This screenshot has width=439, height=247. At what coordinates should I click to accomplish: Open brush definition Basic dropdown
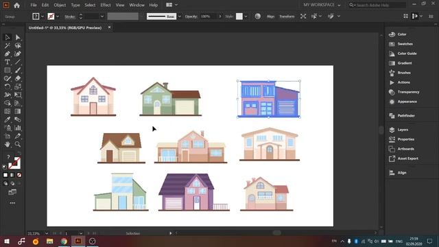[180, 16]
